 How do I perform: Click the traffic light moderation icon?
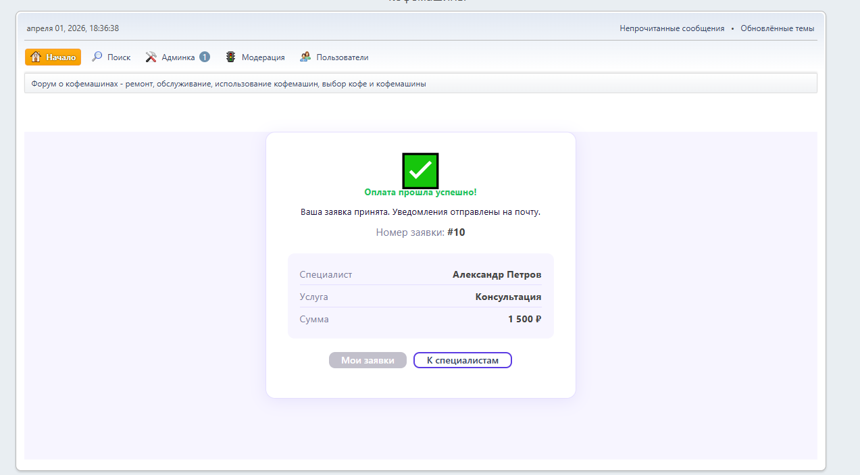click(x=231, y=57)
